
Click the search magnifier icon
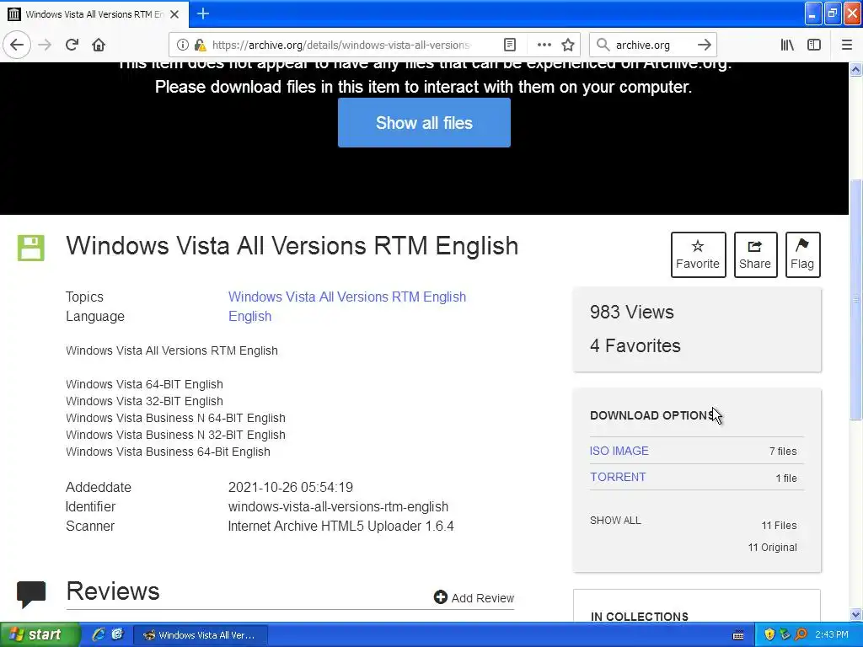pyautogui.click(x=603, y=45)
